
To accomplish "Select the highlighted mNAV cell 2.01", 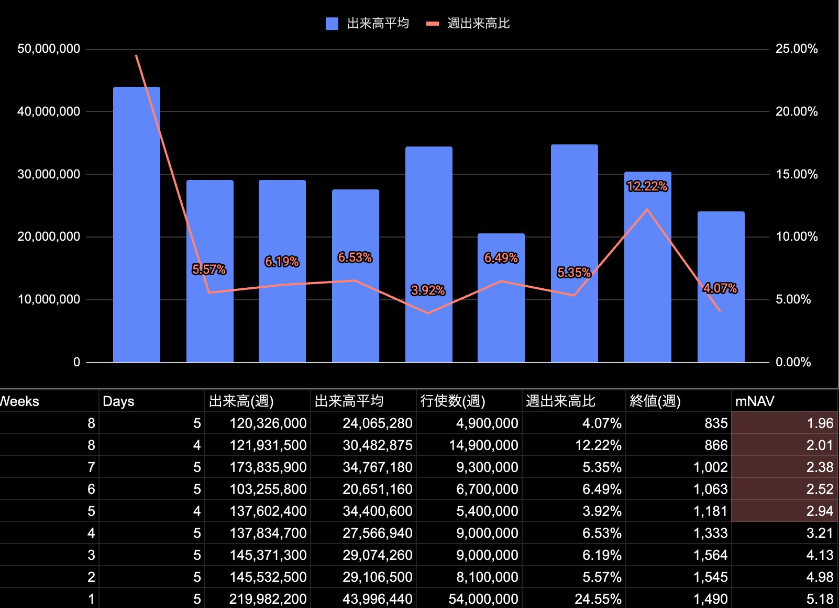I will tap(785, 445).
